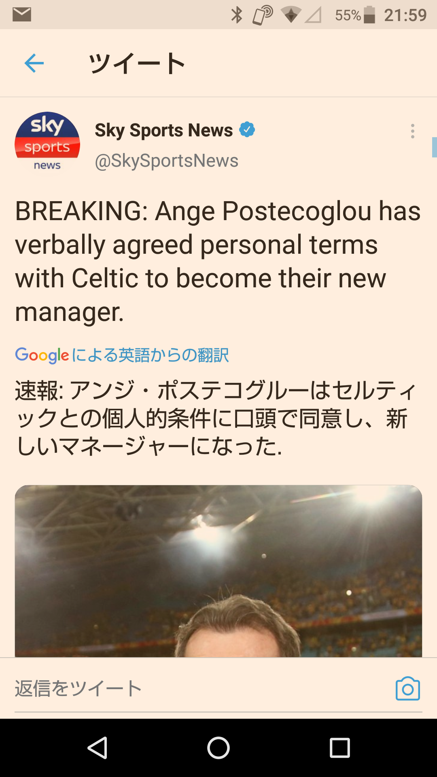
Task: Tap the ツイート header title
Action: [x=137, y=64]
